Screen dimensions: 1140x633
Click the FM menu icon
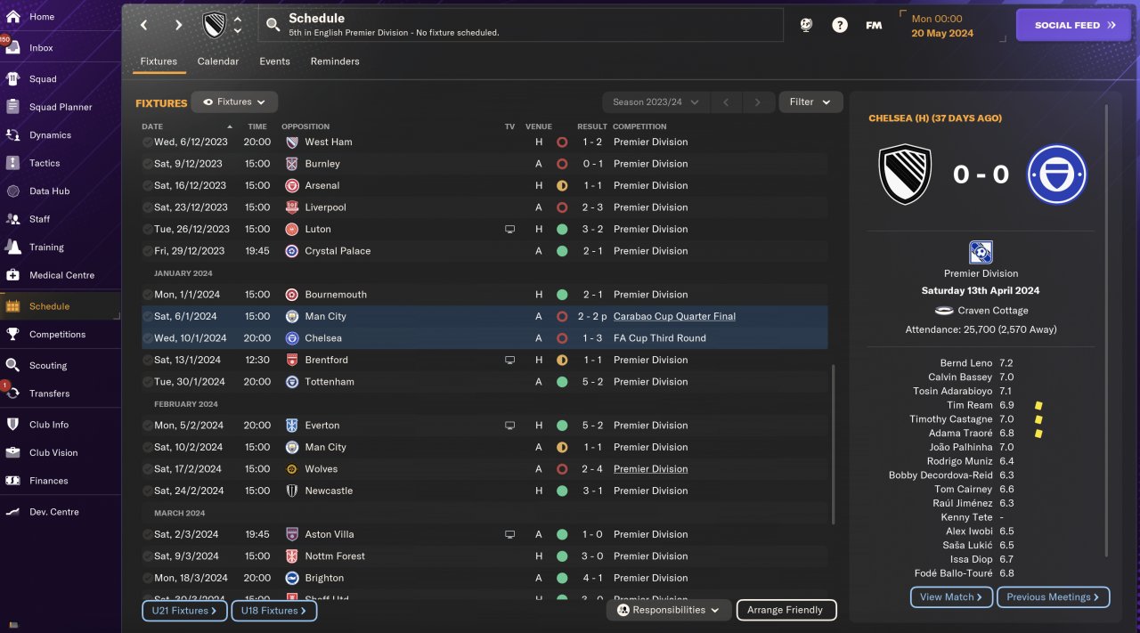point(874,25)
